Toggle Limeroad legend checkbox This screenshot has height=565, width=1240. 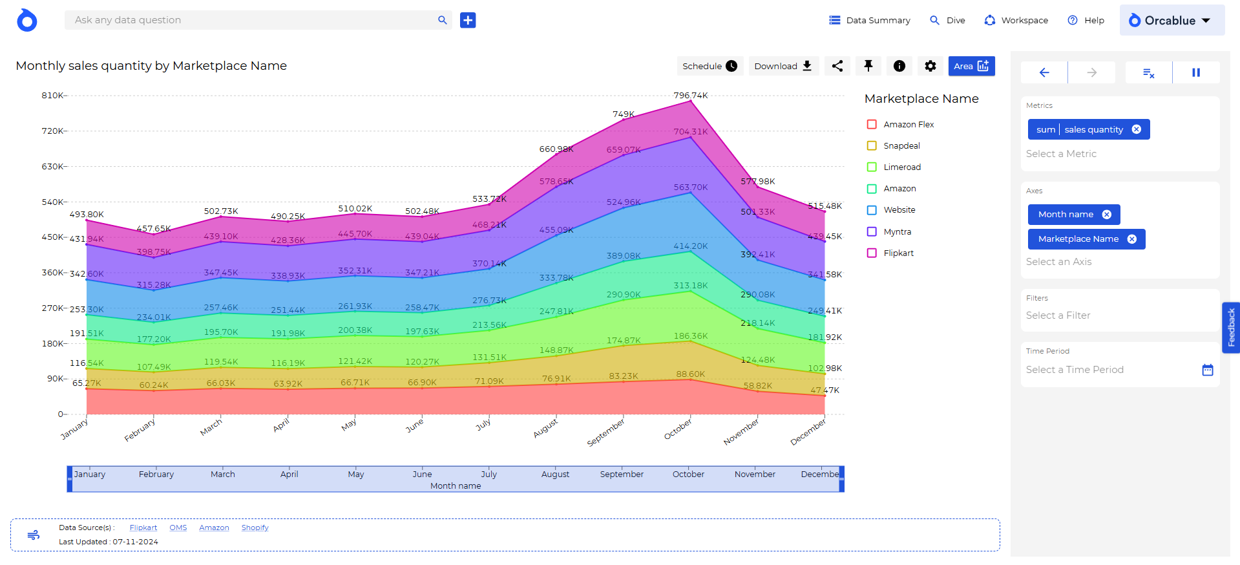tap(872, 167)
